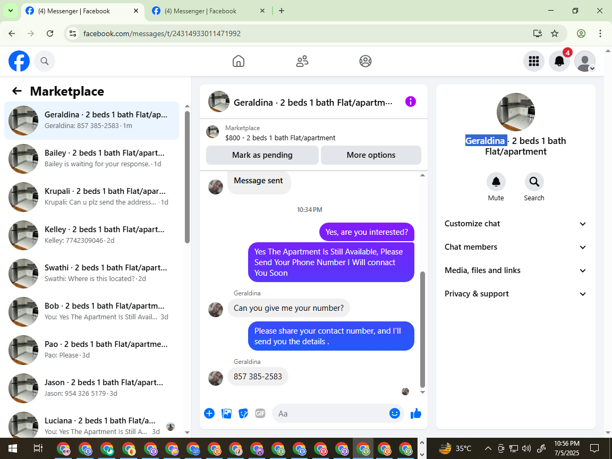The image size is (612, 459).
Task: Select the 'Yes, are you interested?' message
Action: click(x=367, y=232)
